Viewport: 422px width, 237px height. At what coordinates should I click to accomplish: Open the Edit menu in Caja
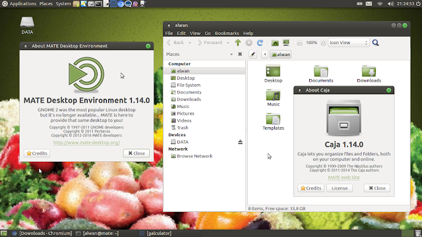181,34
